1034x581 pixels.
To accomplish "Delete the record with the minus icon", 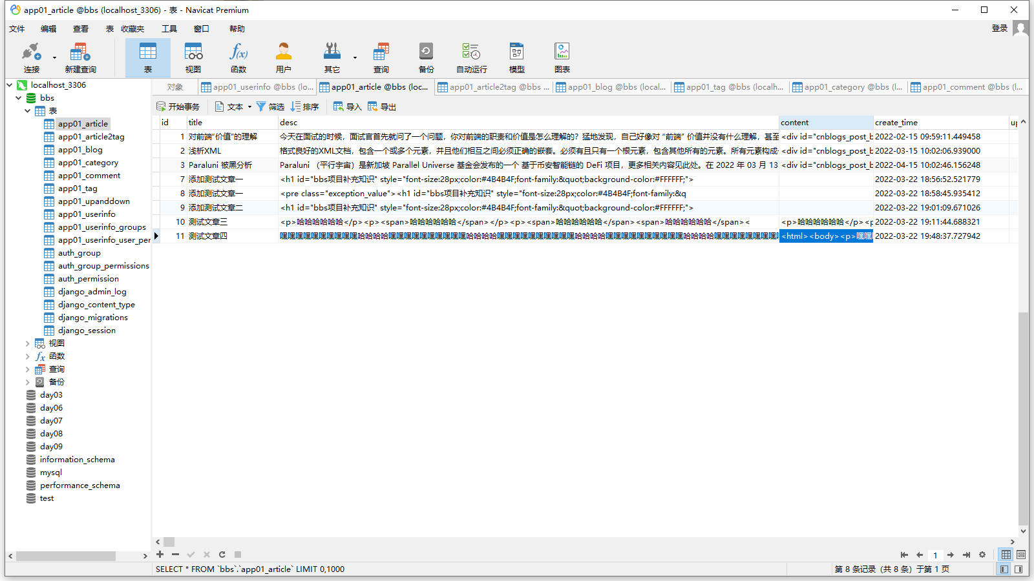I will pyautogui.click(x=175, y=555).
